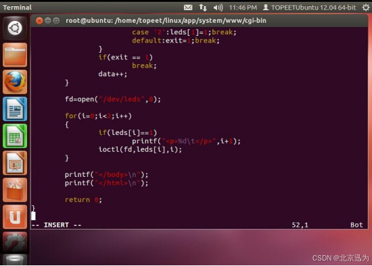The image size is (372, 266).
Task: Maximize the terminal window
Action: (56, 21)
